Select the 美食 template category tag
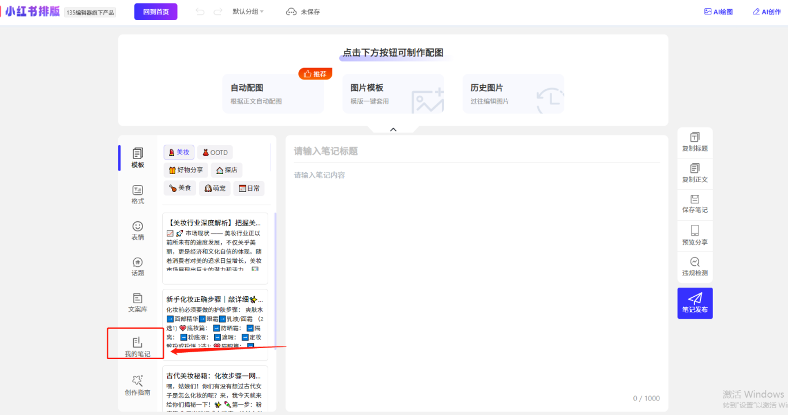Screen dimensions: 788x415 (179, 188)
